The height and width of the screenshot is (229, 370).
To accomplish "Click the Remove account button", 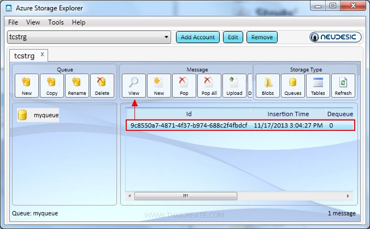I will 262,37.
